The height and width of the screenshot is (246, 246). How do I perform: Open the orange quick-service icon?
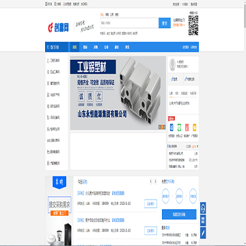[x=194, y=127]
